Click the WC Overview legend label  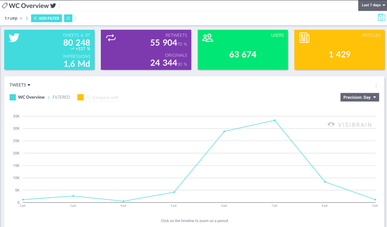[31, 97]
